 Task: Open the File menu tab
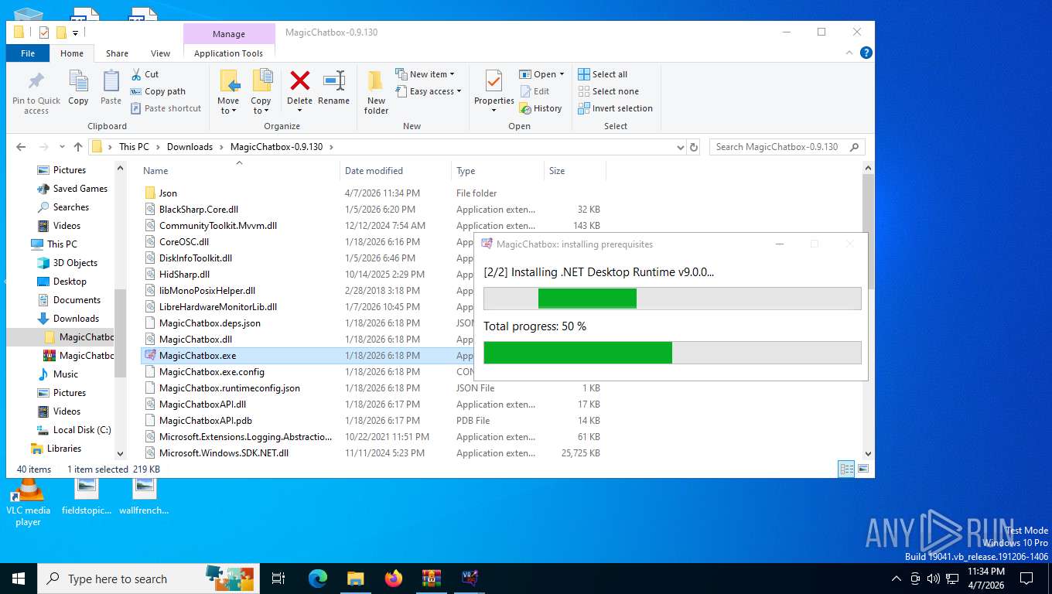tap(28, 53)
